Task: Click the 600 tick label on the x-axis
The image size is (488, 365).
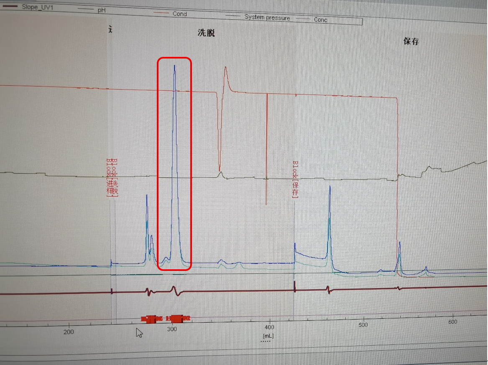Action: click(452, 322)
